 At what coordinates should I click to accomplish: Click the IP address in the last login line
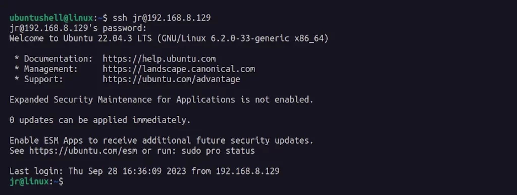point(247,171)
